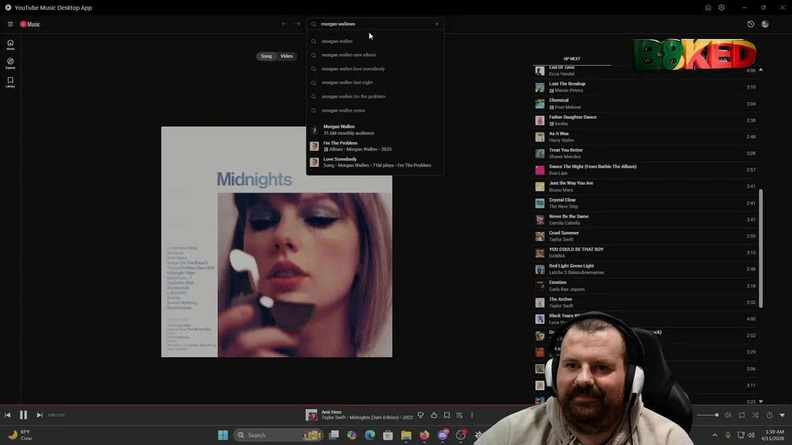This screenshot has height=445, width=792.
Task: Skip to the previous track
Action: [7, 415]
